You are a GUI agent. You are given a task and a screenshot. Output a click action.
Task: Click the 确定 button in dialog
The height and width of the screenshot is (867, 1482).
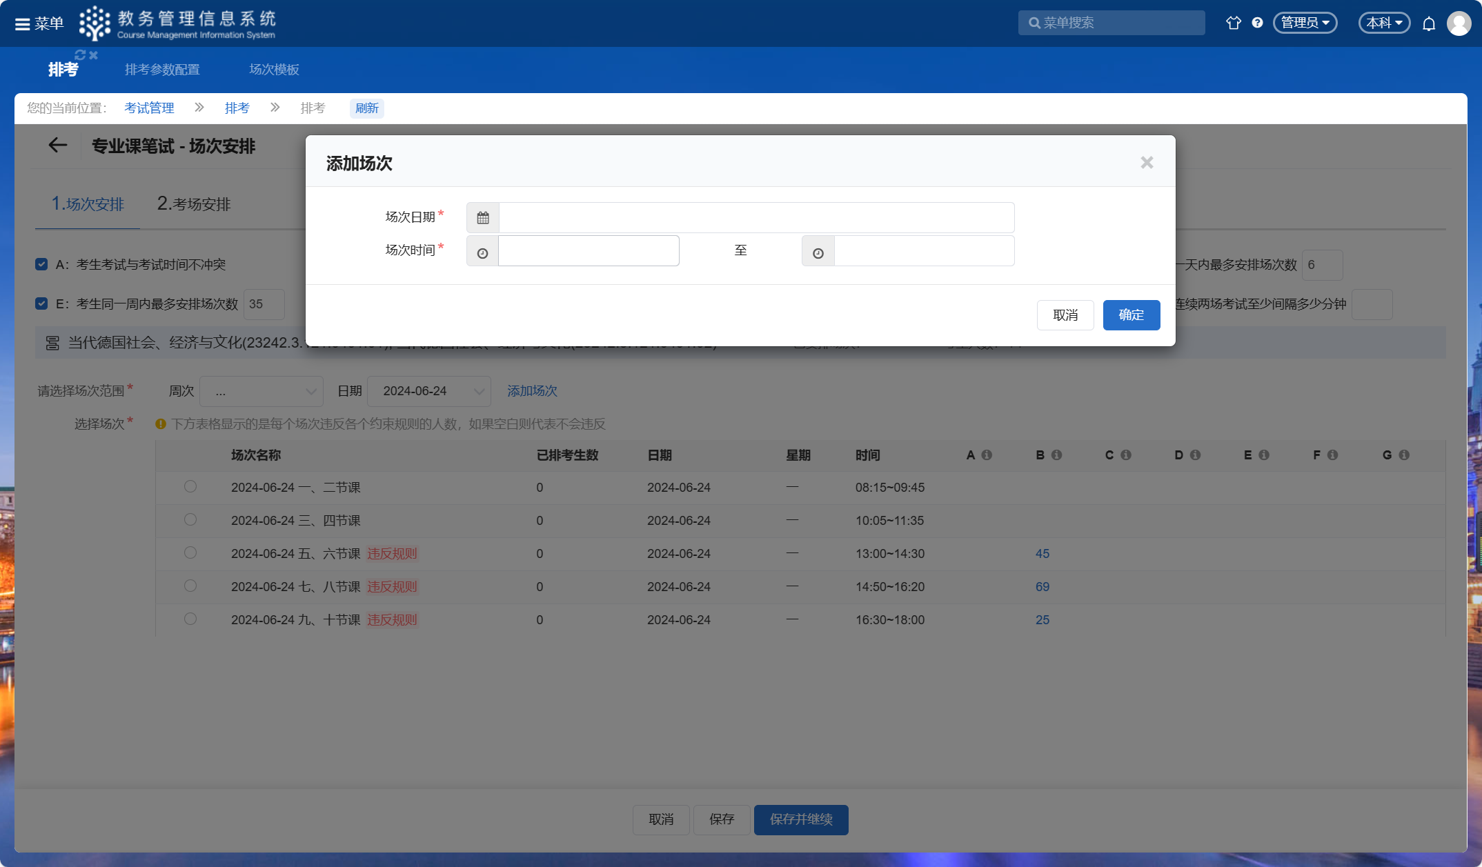pos(1131,315)
